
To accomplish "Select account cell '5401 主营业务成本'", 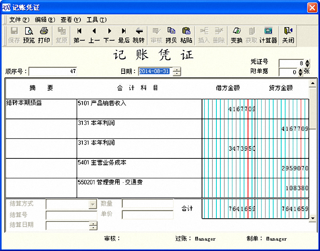I will (139, 168).
